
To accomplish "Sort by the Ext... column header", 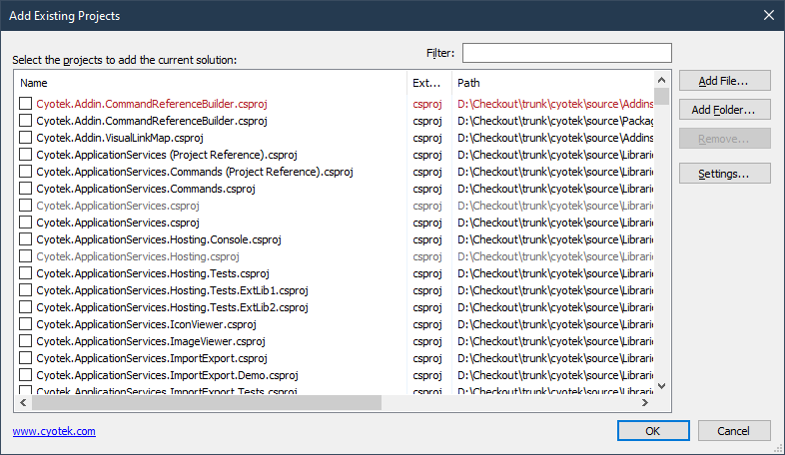I will [429, 83].
